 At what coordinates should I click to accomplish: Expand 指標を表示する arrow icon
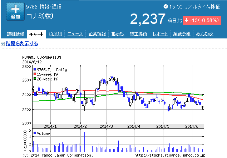pos(3,44)
